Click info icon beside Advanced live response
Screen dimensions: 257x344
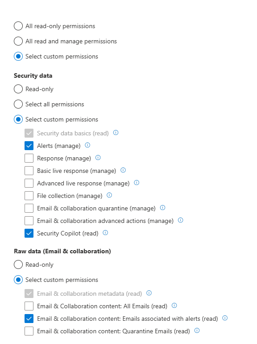click(137, 183)
